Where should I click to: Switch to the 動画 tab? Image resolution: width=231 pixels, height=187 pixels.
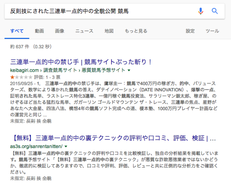tap(39, 31)
